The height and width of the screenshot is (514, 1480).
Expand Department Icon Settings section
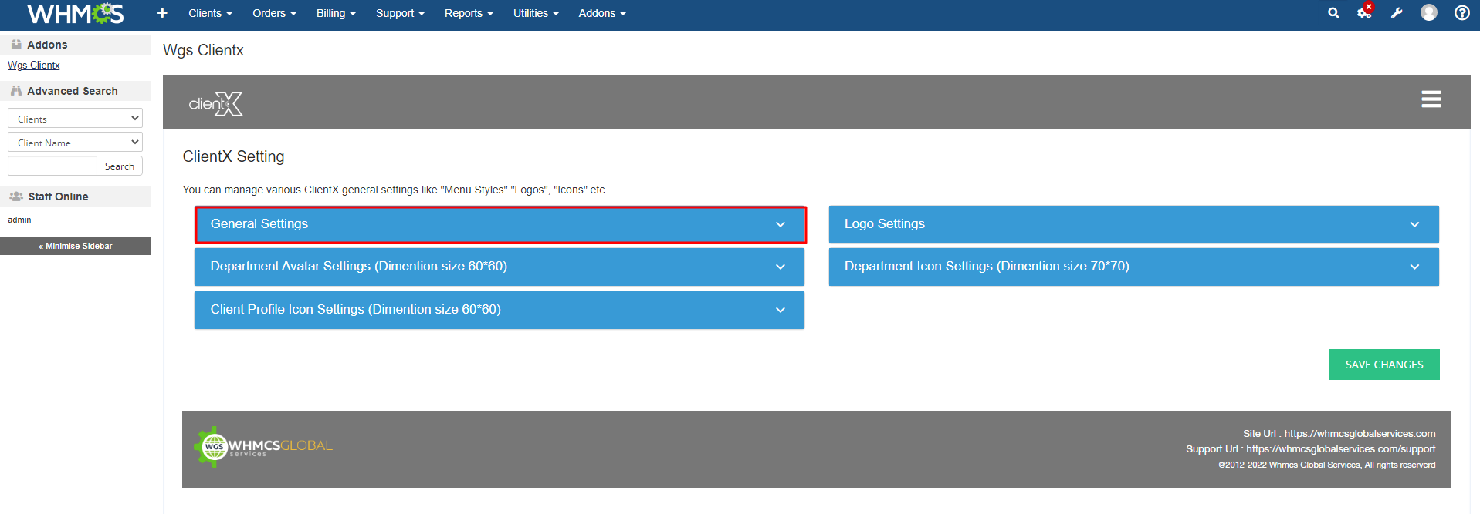click(x=1133, y=267)
